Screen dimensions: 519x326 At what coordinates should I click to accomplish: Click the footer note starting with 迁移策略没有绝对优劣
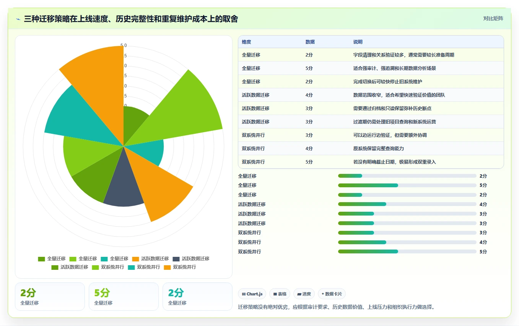[x=337, y=307]
